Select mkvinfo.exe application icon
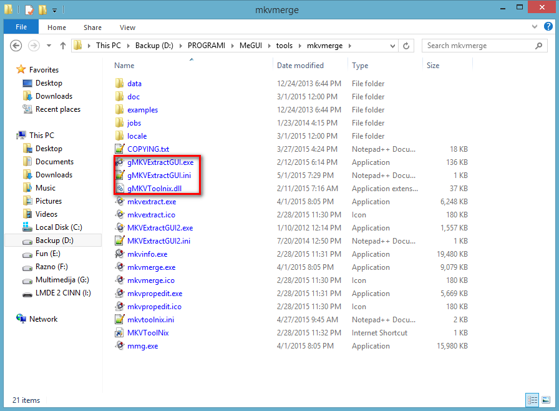This screenshot has height=411, width=559. pos(119,254)
